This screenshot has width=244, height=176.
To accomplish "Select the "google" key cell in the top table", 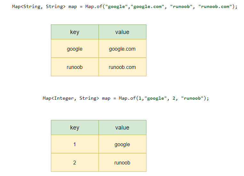I will click(75, 49).
